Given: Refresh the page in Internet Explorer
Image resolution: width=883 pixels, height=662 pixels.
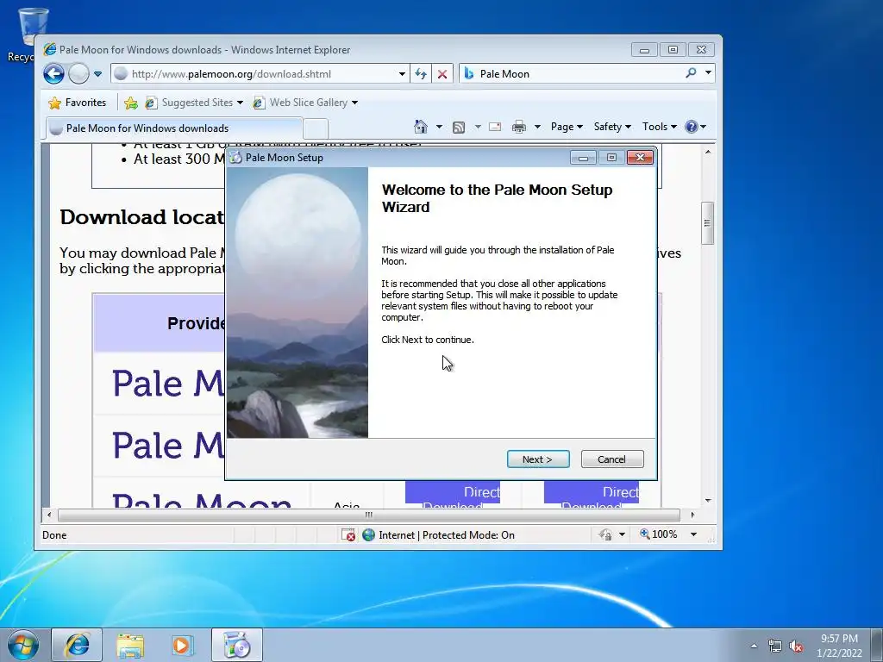Looking at the screenshot, I should click(421, 74).
